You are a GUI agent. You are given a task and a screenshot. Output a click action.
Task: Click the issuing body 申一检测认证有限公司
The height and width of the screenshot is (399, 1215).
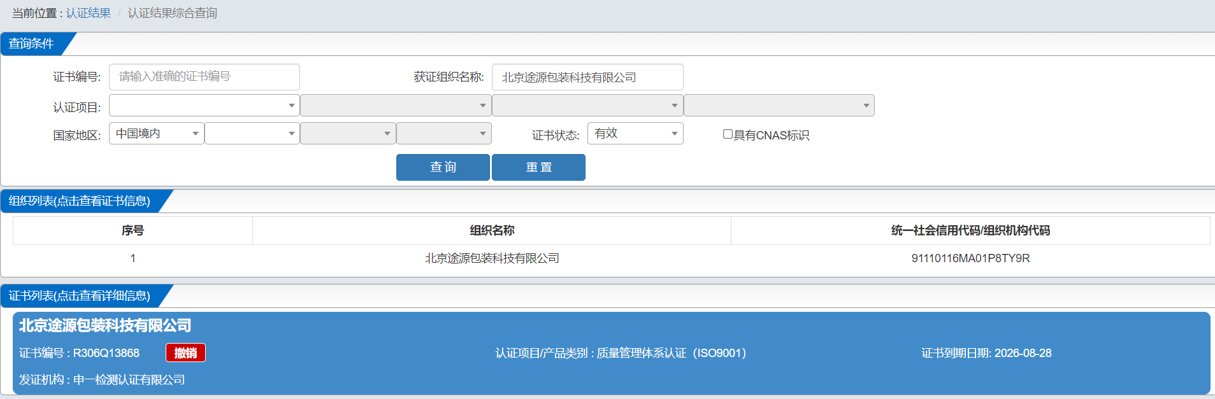click(129, 380)
